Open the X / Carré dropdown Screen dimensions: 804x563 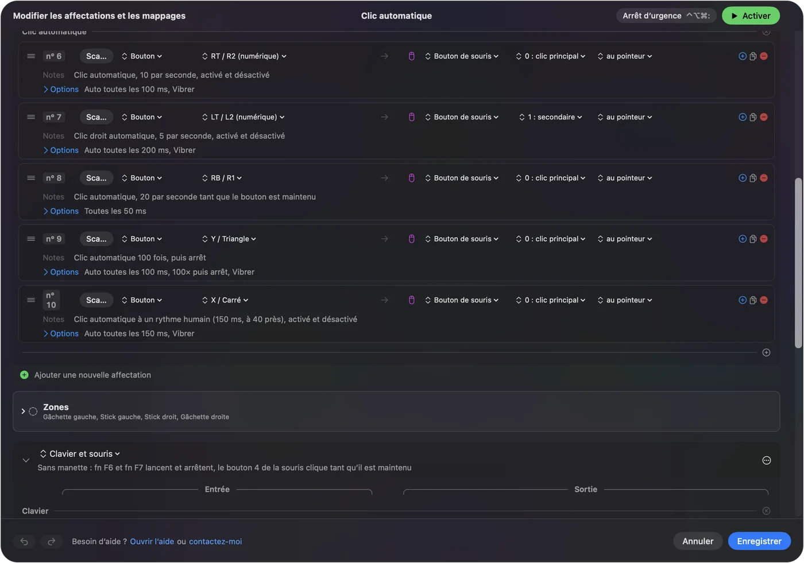click(x=225, y=300)
